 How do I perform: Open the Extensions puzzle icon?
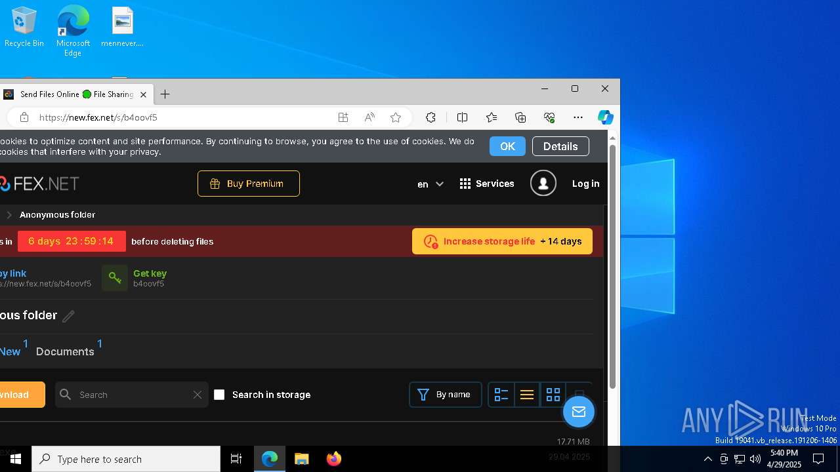point(430,117)
